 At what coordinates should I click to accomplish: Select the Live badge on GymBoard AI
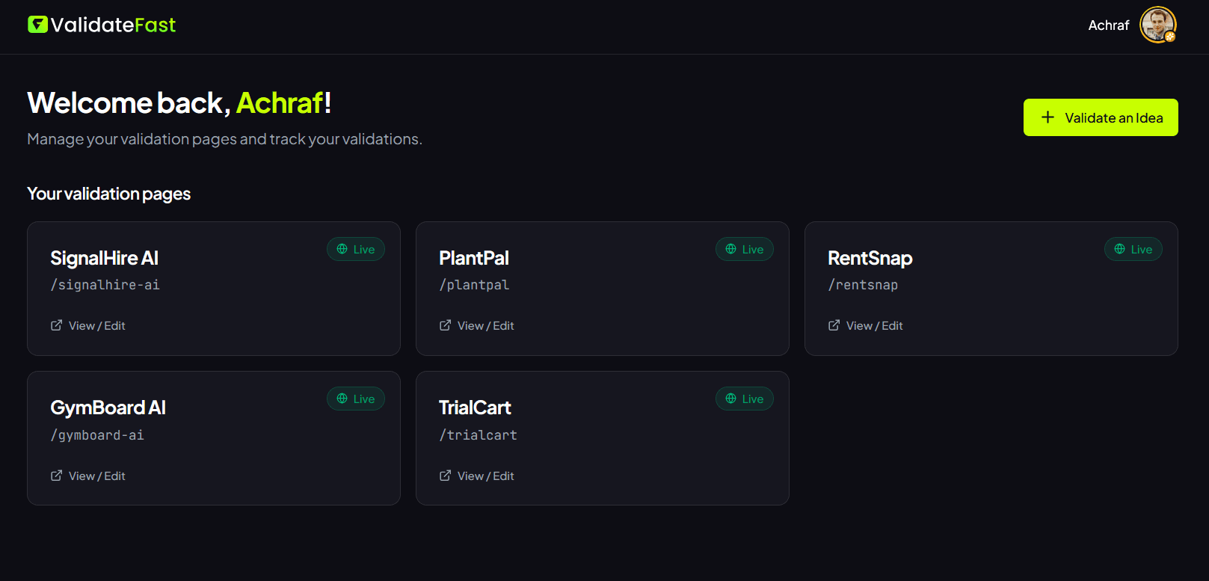tap(356, 399)
